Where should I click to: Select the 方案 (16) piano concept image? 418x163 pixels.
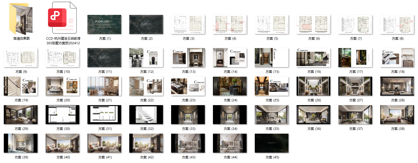click(x=313, y=58)
